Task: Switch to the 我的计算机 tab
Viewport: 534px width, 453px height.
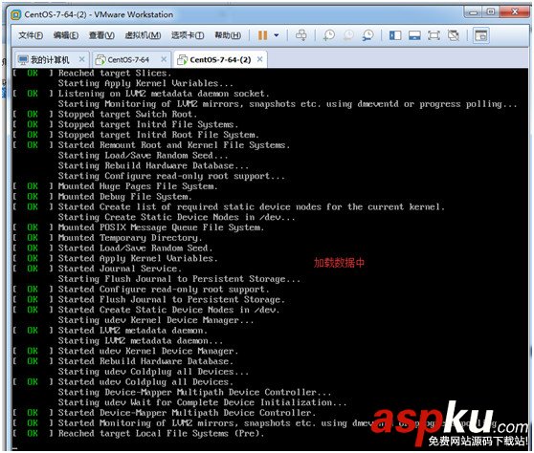Action: point(50,60)
